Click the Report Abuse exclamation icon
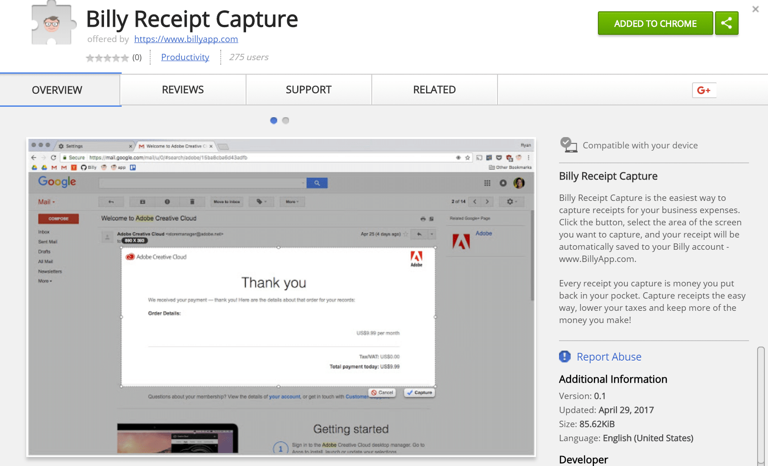 click(x=565, y=357)
